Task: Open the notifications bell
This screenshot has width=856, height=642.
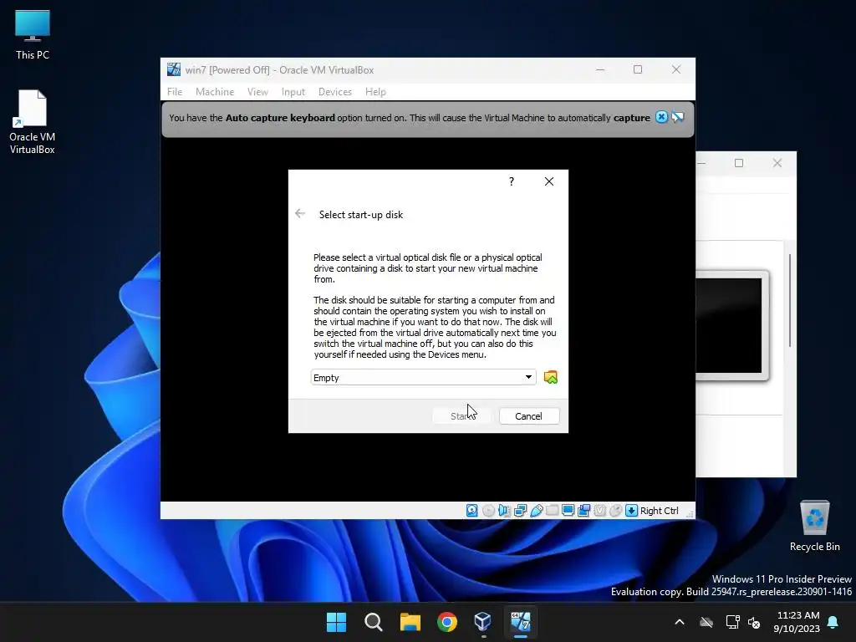Action: (x=833, y=622)
